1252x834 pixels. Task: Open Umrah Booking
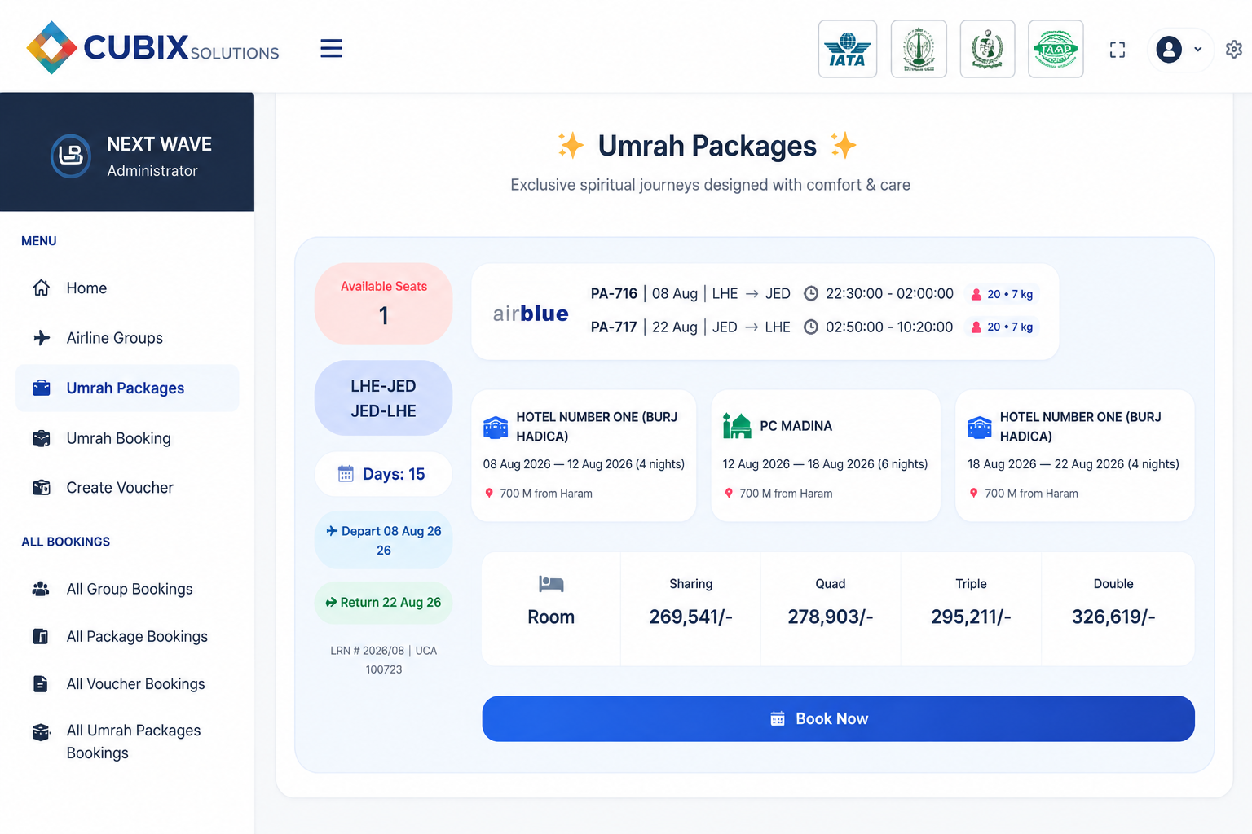click(x=127, y=438)
